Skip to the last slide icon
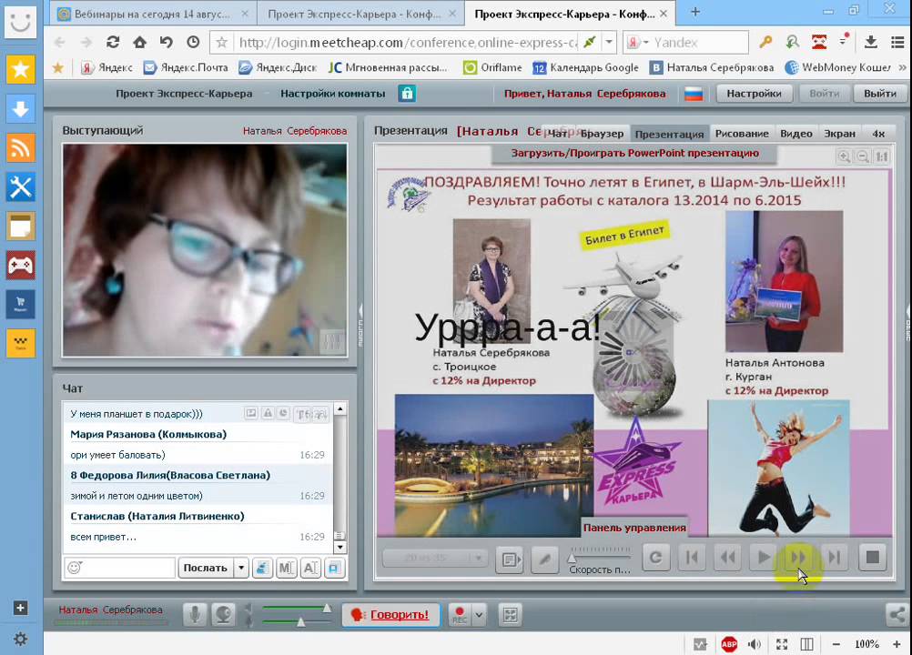The image size is (912, 655). [x=833, y=558]
